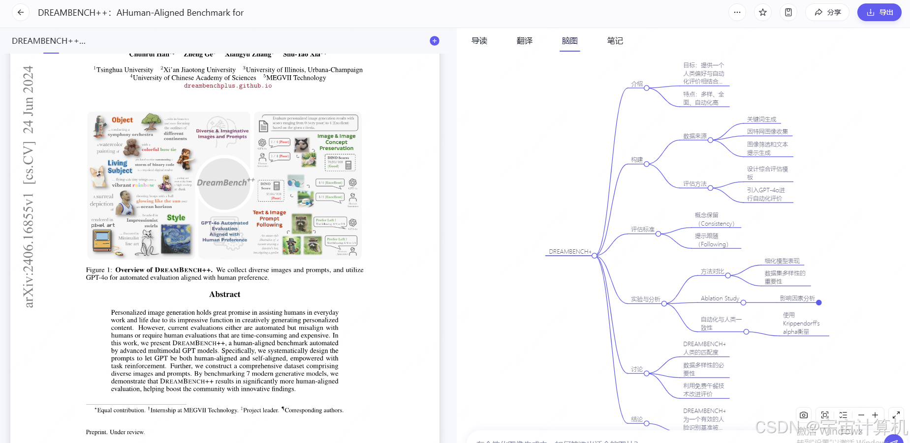Select the Krippendorff's alpha衡量 node
The image size is (910, 443).
click(801, 324)
